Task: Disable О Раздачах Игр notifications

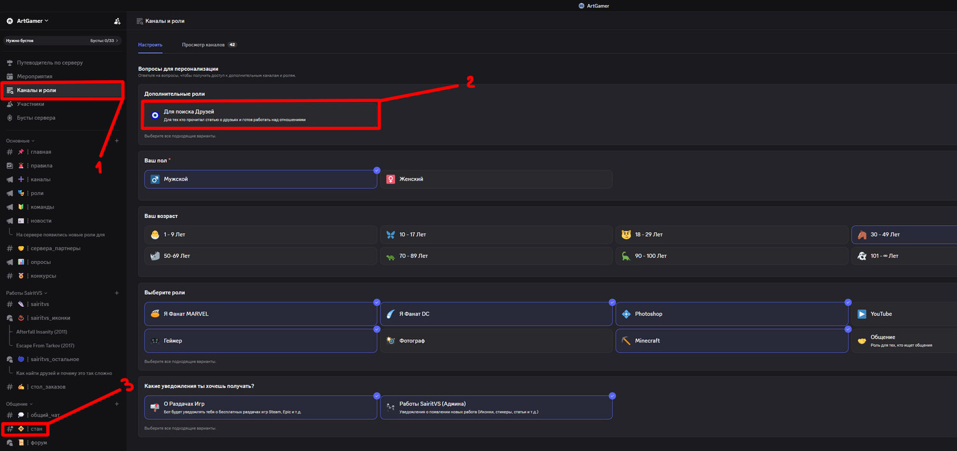Action: 260,407
